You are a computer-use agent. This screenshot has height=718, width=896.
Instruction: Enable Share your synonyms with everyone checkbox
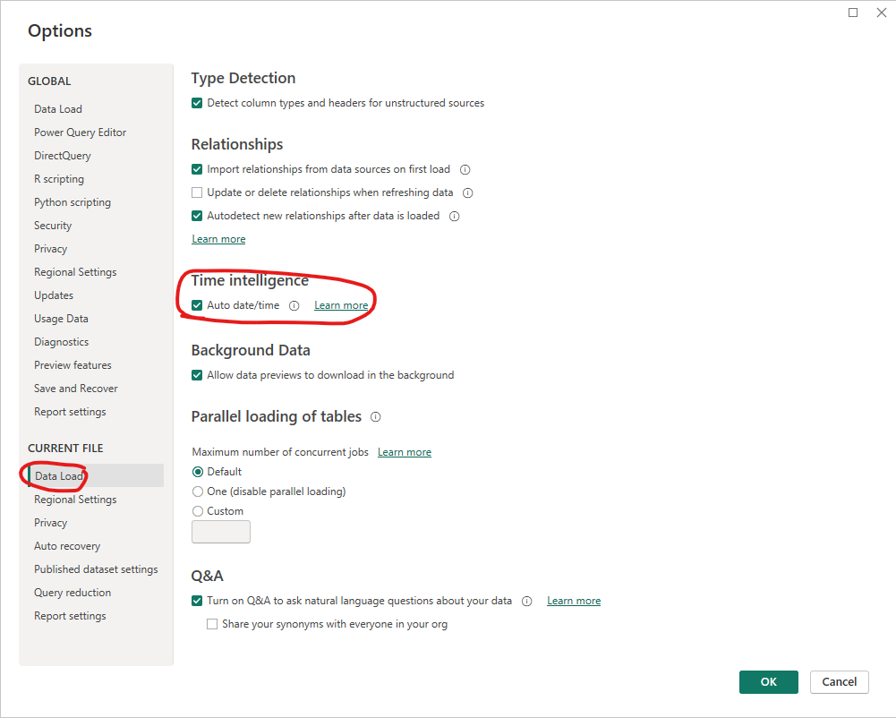pos(212,624)
